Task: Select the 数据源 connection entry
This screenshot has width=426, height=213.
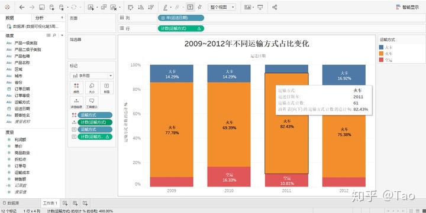Action: (33, 27)
